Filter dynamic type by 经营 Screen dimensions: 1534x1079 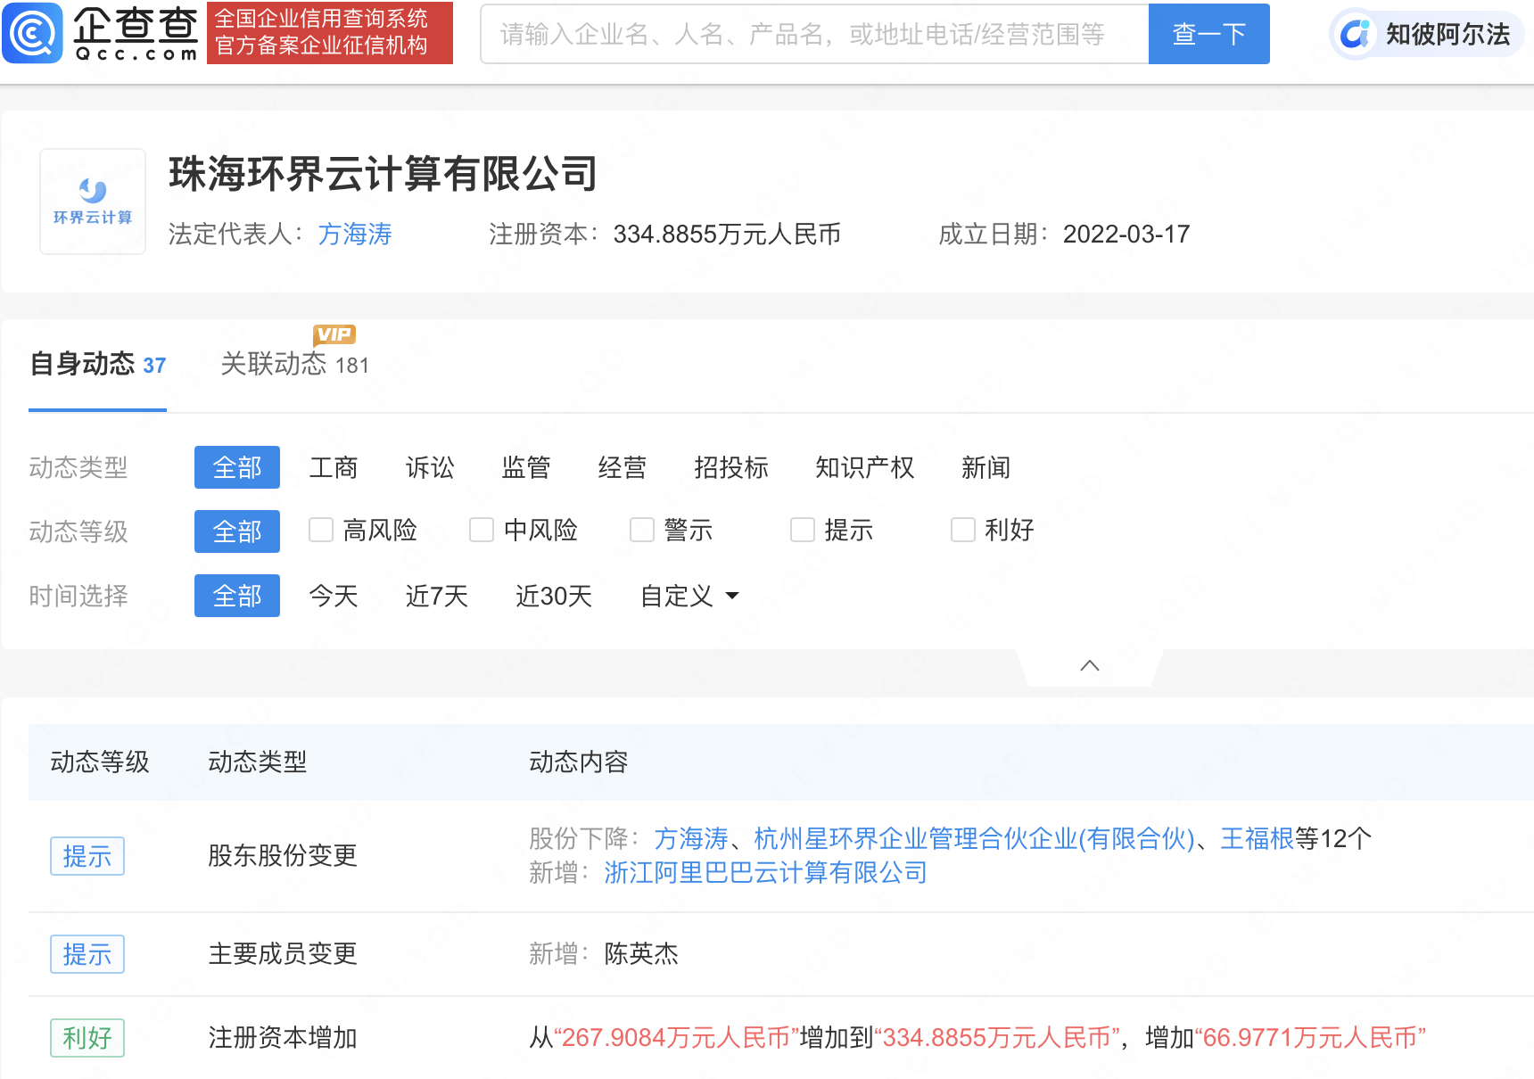[623, 467]
